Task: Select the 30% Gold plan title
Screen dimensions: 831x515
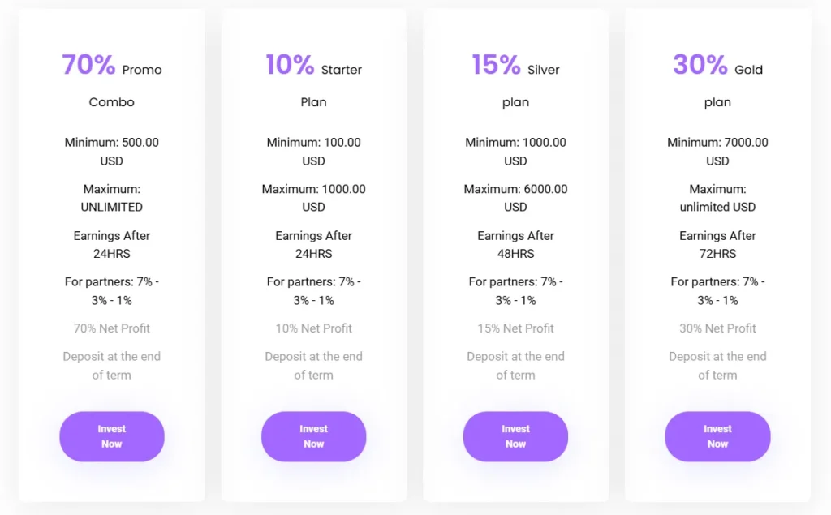Action: (717, 81)
